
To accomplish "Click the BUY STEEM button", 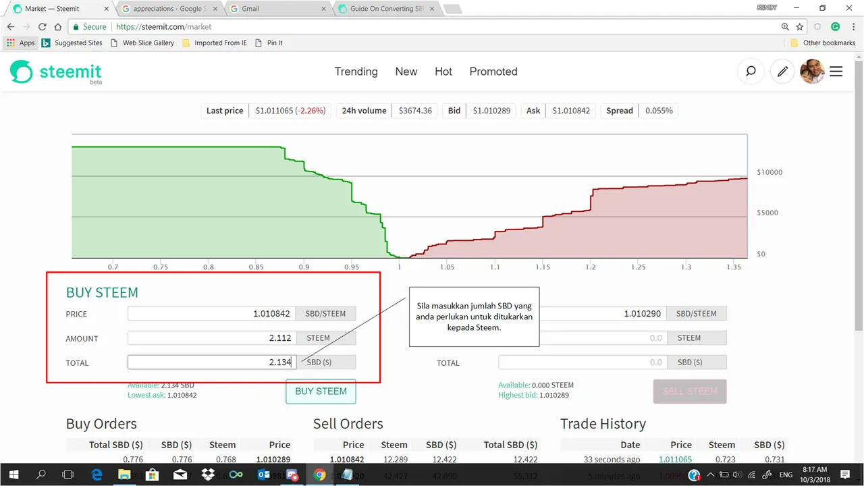I will (x=321, y=391).
